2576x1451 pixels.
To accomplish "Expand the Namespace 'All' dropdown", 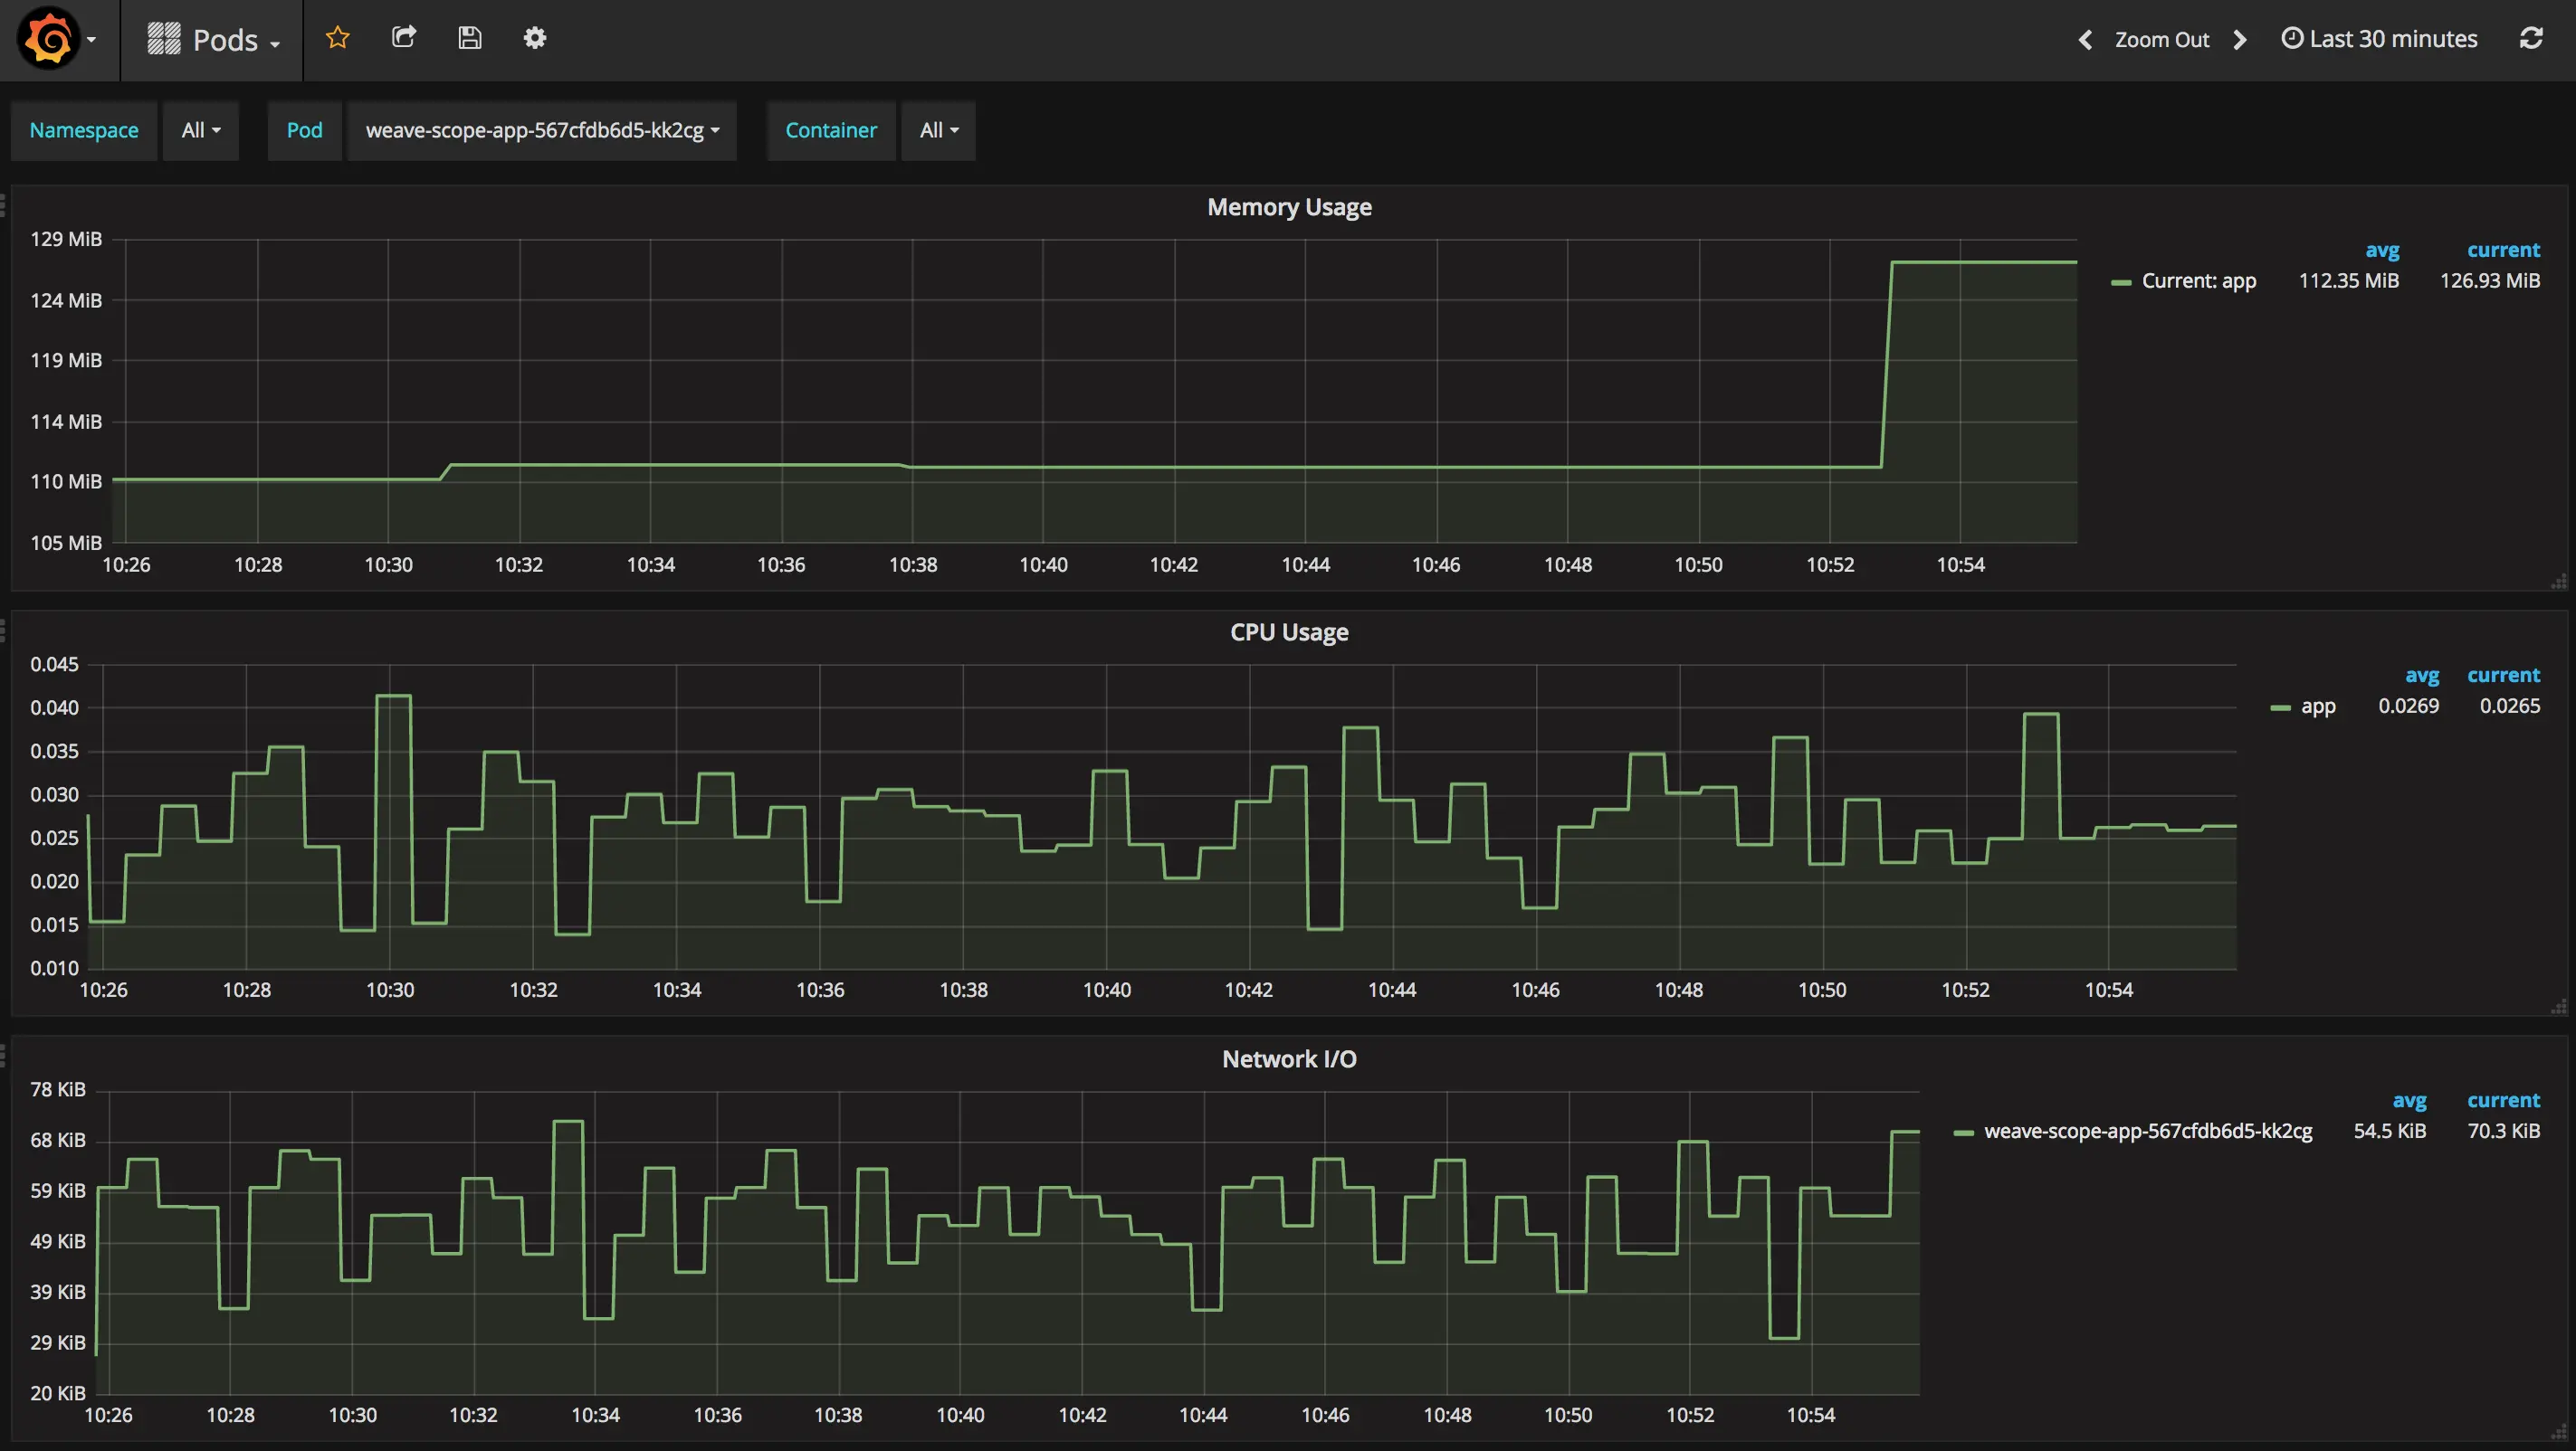I will (201, 130).
